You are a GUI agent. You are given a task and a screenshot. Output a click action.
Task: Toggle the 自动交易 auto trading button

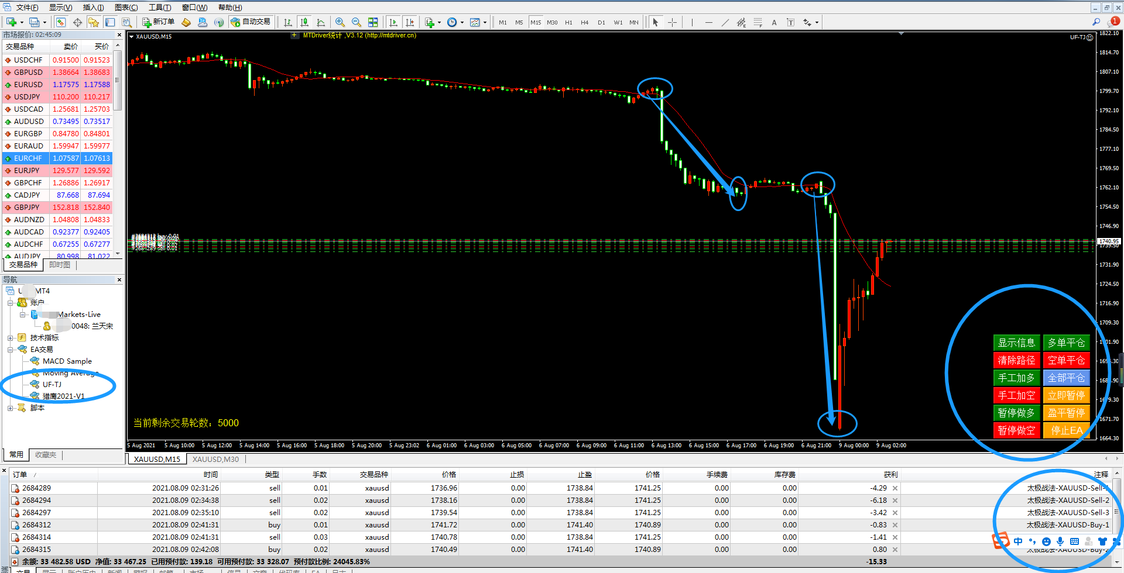251,22
